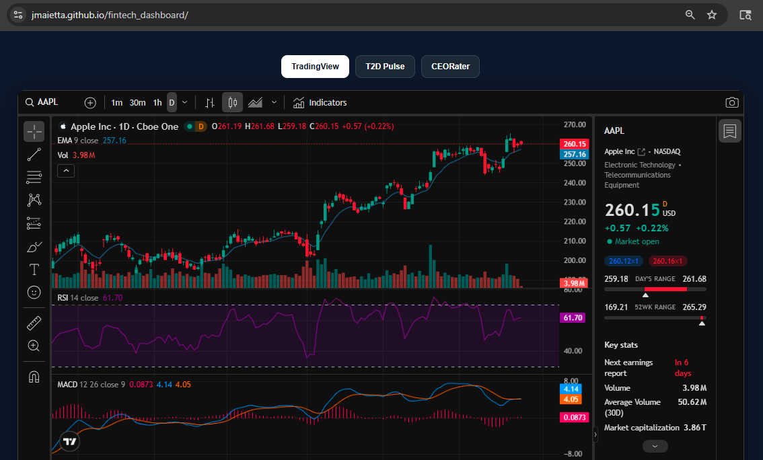This screenshot has height=460, width=763.
Task: Click the AAPL heading in details panel
Action: coord(614,130)
